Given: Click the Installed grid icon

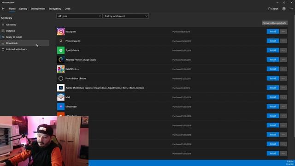Looking at the screenshot, I should point(3,31).
